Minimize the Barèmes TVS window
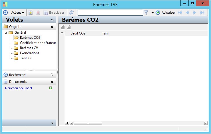This screenshot has height=134, width=211. 184,3
